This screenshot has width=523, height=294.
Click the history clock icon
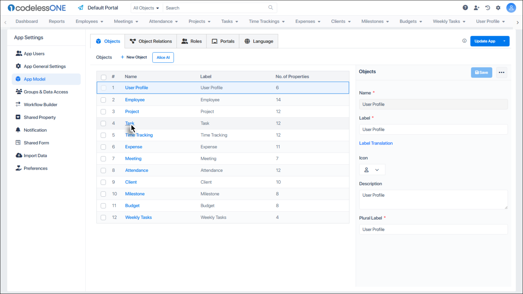tap(488, 8)
